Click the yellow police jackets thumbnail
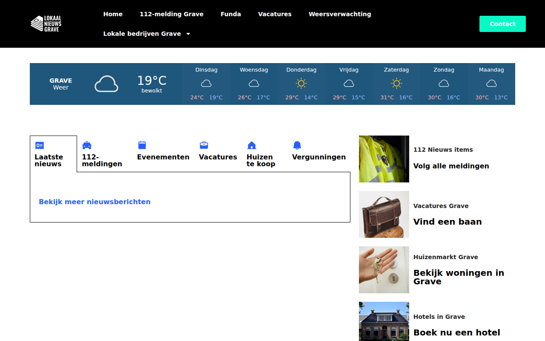Image resolution: width=545 pixels, height=341 pixels. (x=384, y=159)
